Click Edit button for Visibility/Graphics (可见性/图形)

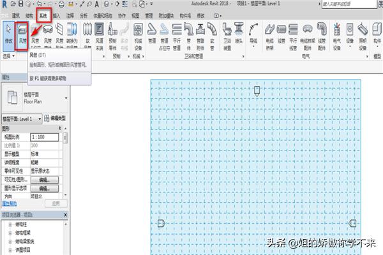click(x=45, y=180)
